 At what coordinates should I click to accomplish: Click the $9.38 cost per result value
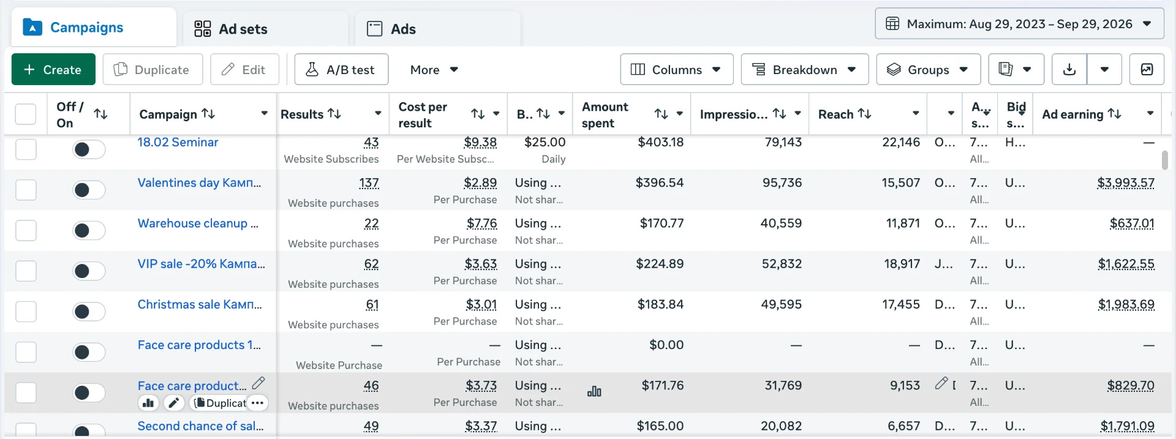[x=480, y=142]
